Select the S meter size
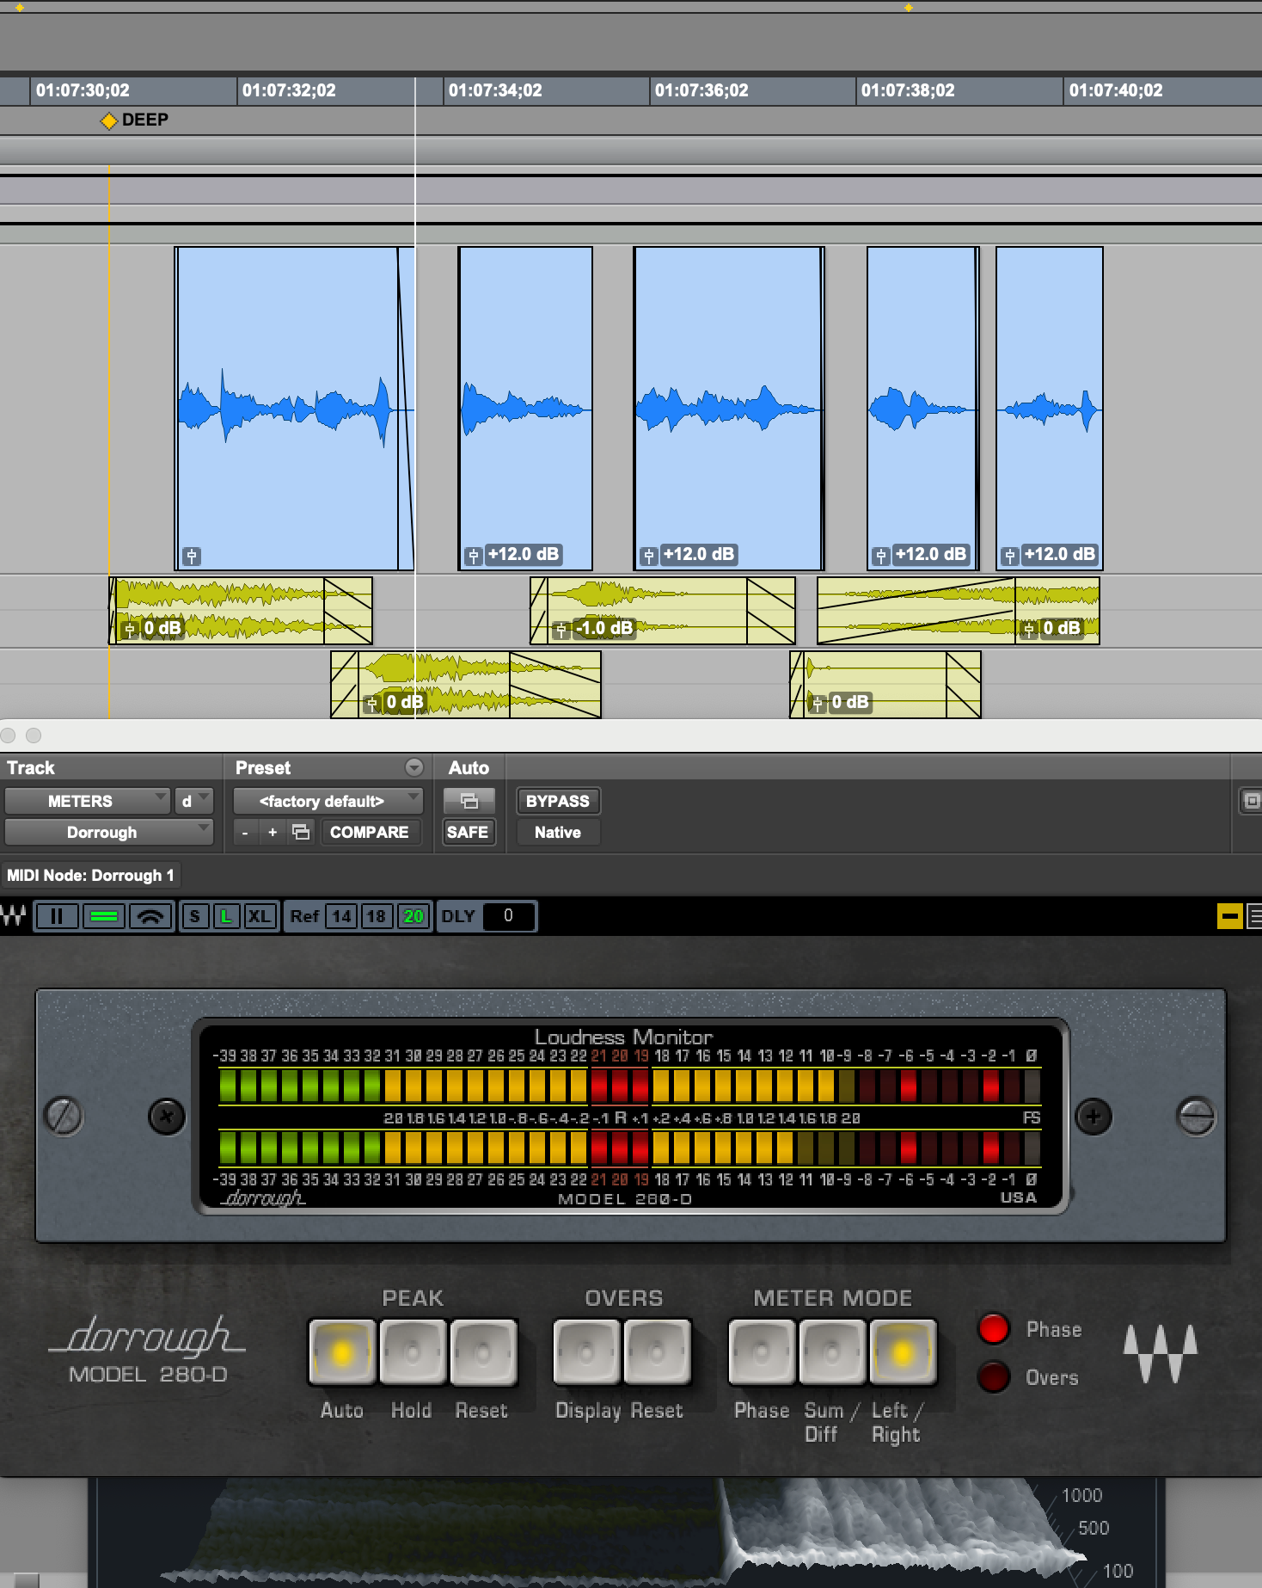Screen dimensions: 1262x1588 [195, 916]
